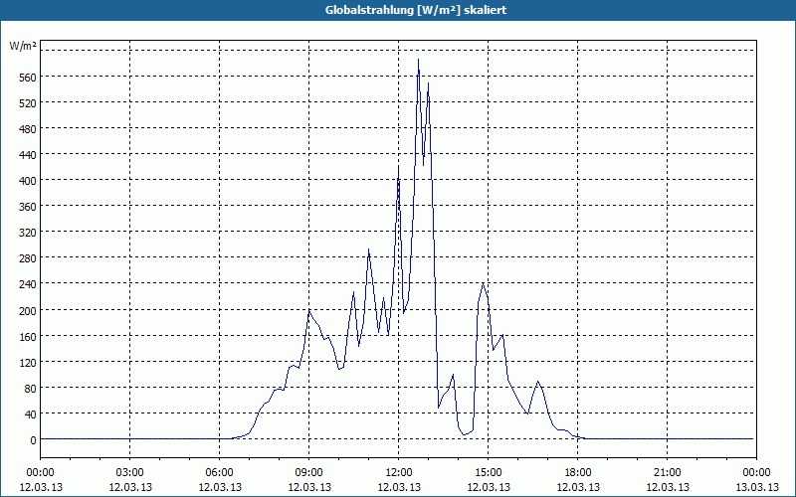Click the curve peak near 200 at 09:00
Image resolution: width=796 pixels, height=497 pixels.
[x=309, y=310]
